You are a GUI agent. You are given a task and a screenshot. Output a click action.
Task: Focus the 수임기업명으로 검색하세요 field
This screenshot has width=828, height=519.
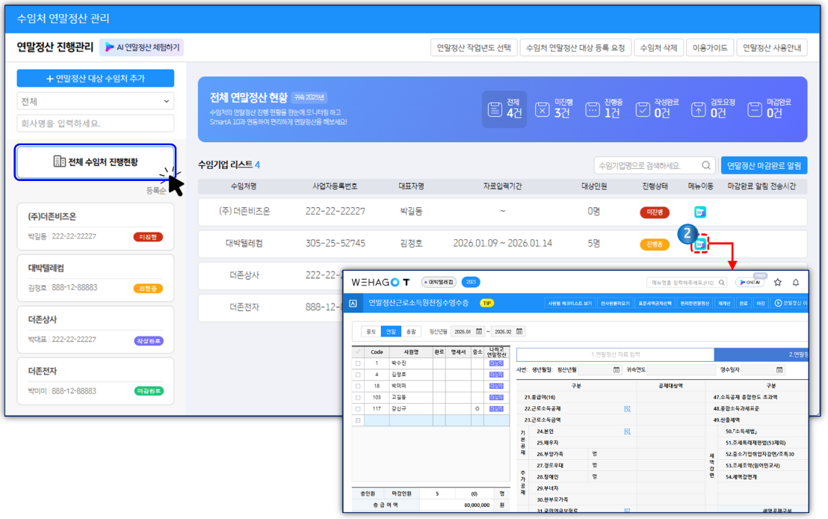(655, 165)
